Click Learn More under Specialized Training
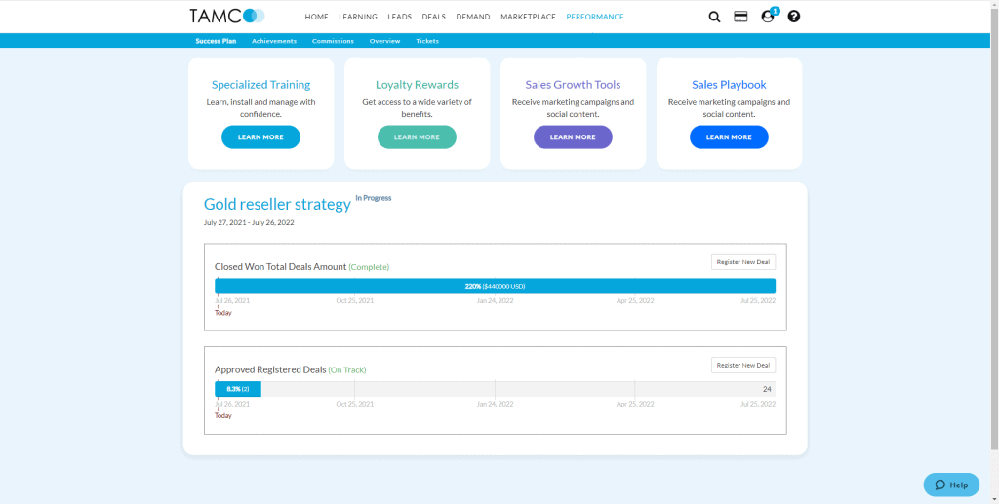The height and width of the screenshot is (504, 999). (260, 136)
